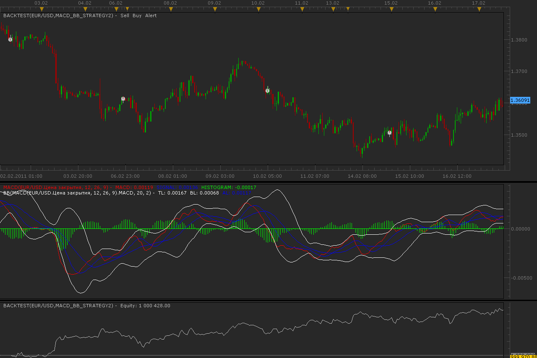Click the BACKTEST(EUR/USD,MACD_BB_STRATEGY2) title in price chart
Viewport: 537px width, 358px height.
click(58, 16)
